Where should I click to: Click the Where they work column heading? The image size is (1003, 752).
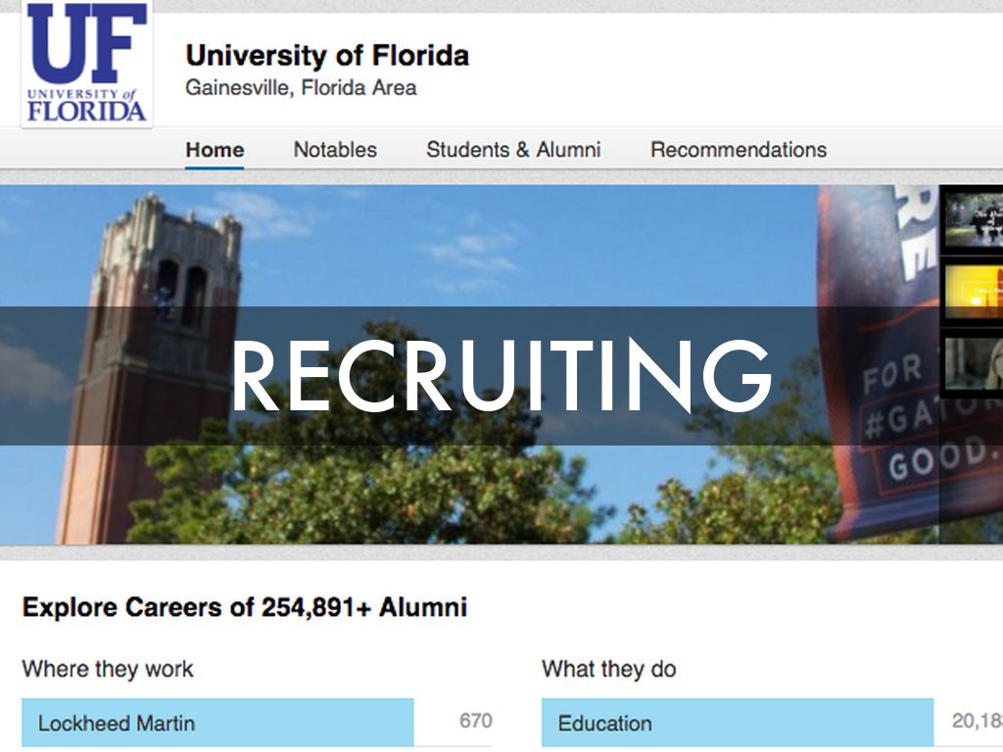108,670
